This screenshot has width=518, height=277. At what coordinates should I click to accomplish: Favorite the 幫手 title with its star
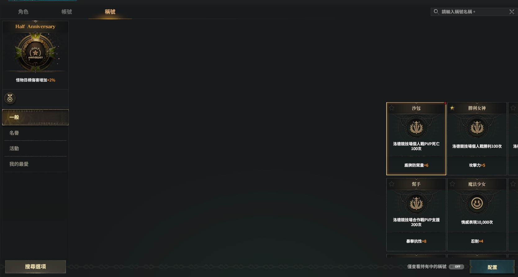point(392,184)
